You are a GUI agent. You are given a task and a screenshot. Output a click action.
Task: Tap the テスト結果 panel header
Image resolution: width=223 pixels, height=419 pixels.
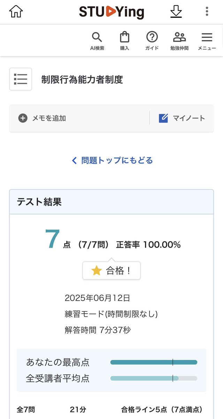click(x=111, y=202)
